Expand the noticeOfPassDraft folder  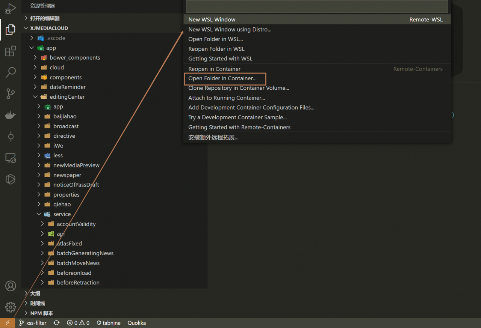coord(114,185)
